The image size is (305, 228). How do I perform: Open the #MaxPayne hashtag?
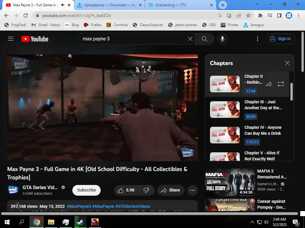pos(103,206)
